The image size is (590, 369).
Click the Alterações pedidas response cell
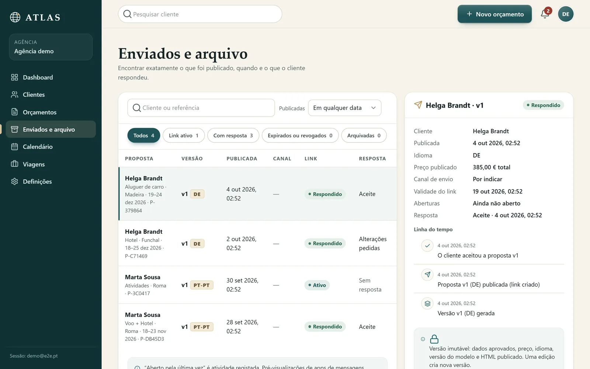coord(373,244)
